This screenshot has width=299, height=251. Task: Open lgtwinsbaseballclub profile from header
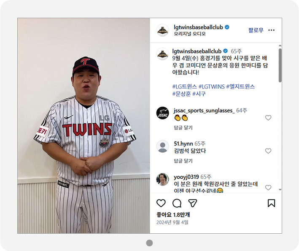[198, 27]
